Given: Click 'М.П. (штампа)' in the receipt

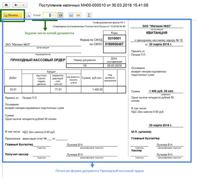Looking at the screenshot, I should (x=141, y=132).
